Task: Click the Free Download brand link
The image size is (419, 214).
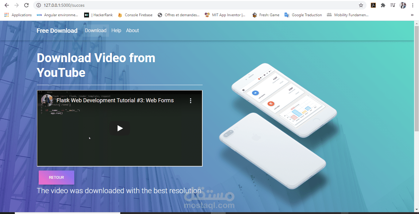Action: point(57,31)
